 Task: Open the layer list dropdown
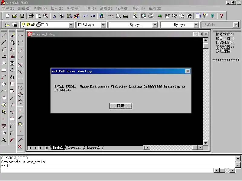pyautogui.click(x=71, y=25)
